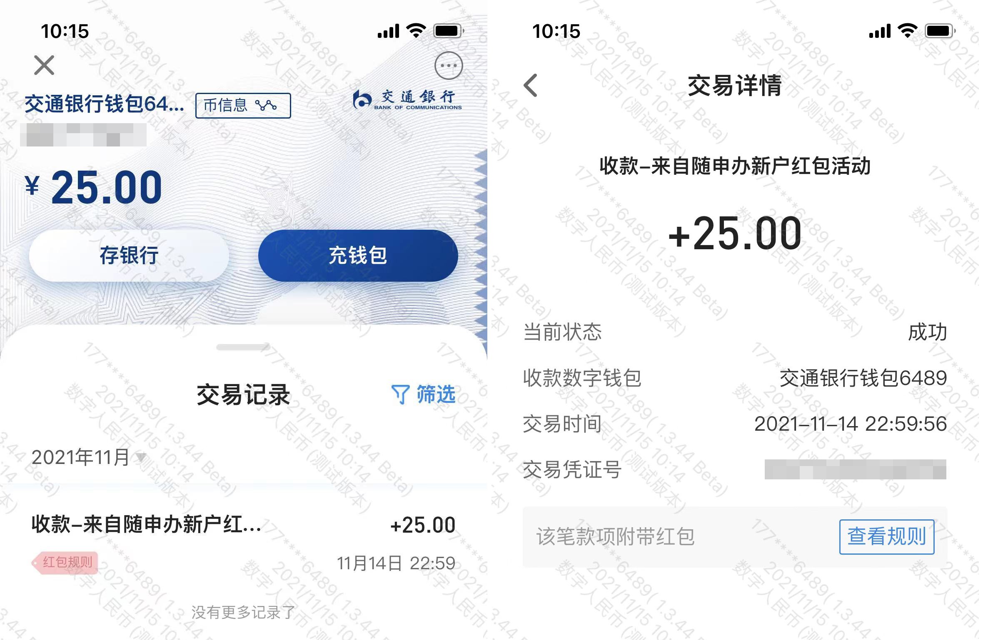
Task: Tap the 交通银行钱包64... wallet name
Action: pyautogui.click(x=105, y=104)
